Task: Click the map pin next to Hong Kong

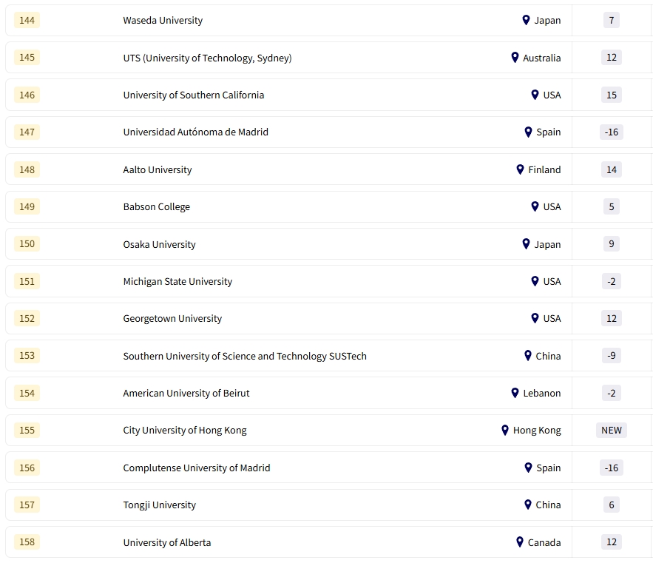Action: (x=505, y=430)
